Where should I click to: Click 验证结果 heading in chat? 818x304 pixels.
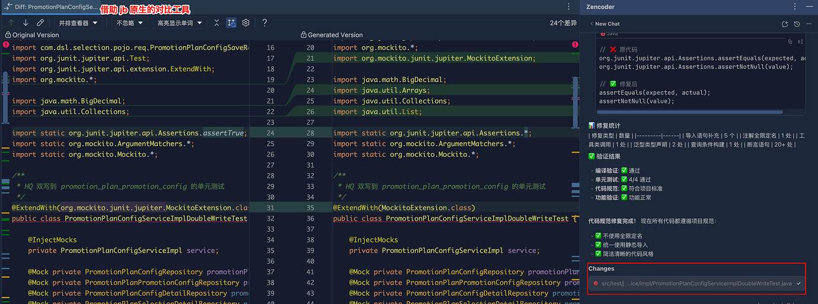pos(605,156)
